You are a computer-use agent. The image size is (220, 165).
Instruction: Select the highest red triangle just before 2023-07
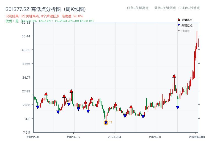point(71,91)
